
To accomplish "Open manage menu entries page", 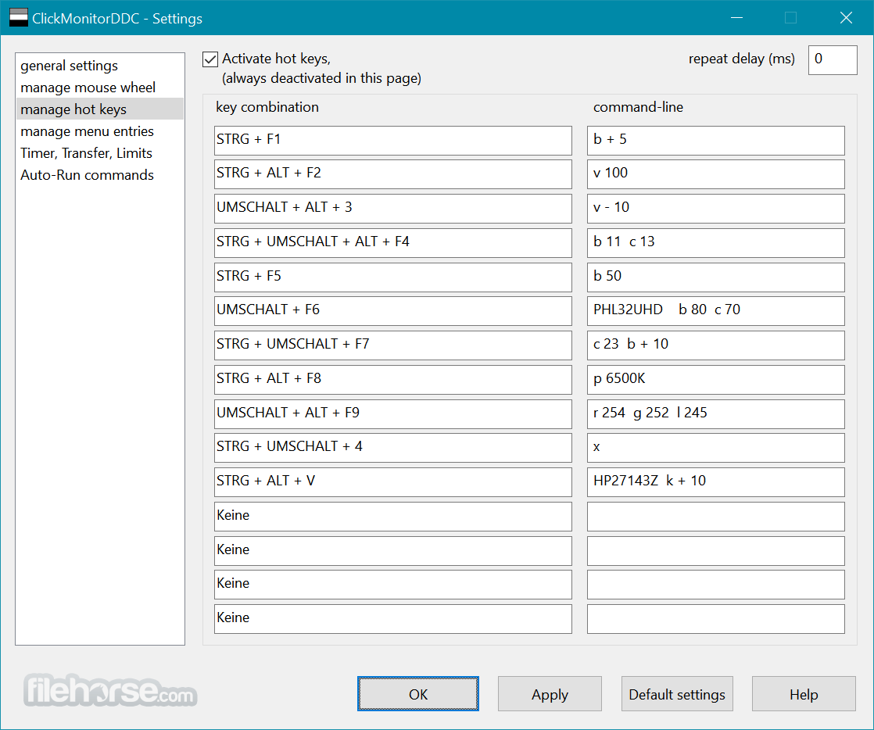I will tap(100, 131).
